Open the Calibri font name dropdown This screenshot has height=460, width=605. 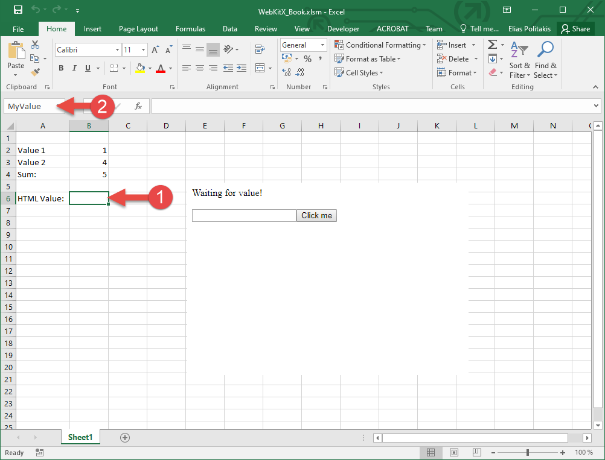117,49
